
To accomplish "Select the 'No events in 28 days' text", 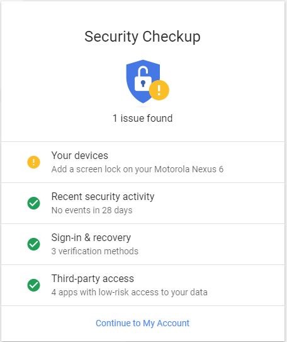I will tap(92, 210).
